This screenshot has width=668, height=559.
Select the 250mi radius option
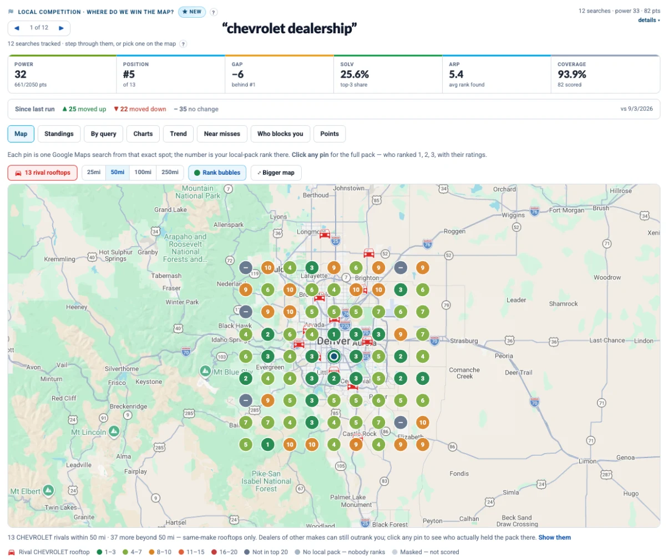coord(170,172)
